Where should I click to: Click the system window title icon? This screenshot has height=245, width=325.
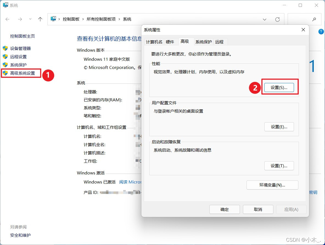pos(5,5)
